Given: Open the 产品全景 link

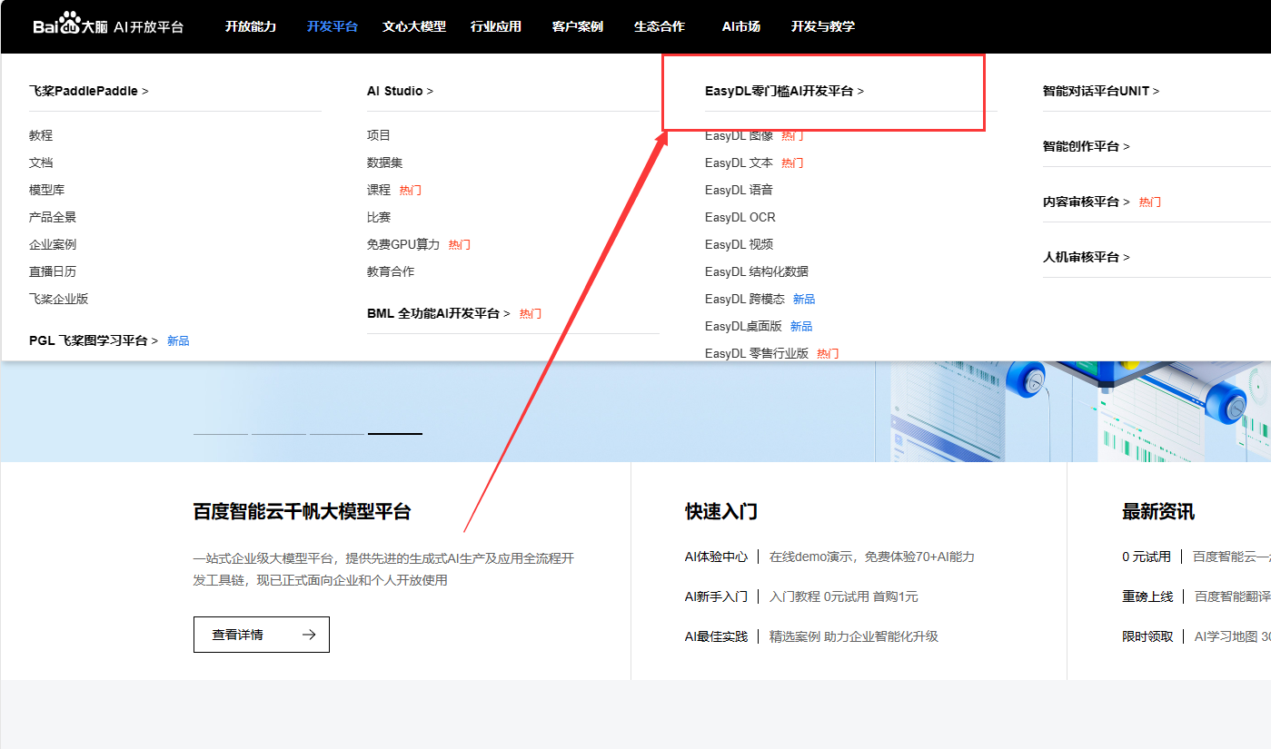Looking at the screenshot, I should [x=53, y=217].
